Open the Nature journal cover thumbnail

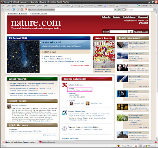(x=104, y=54)
